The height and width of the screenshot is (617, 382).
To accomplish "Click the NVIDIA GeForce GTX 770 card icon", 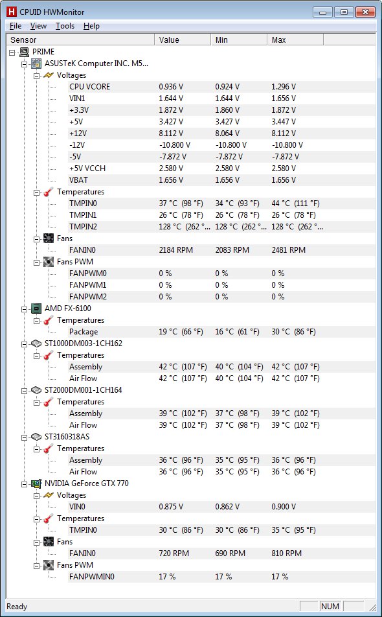I will pyautogui.click(x=36, y=483).
